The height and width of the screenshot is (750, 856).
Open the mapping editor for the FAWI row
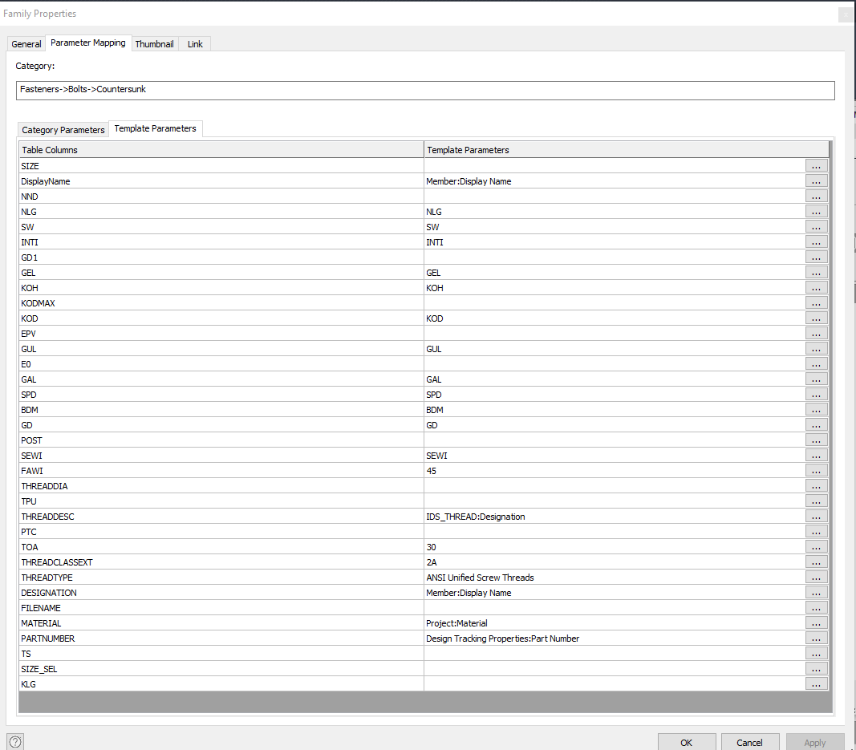click(816, 470)
